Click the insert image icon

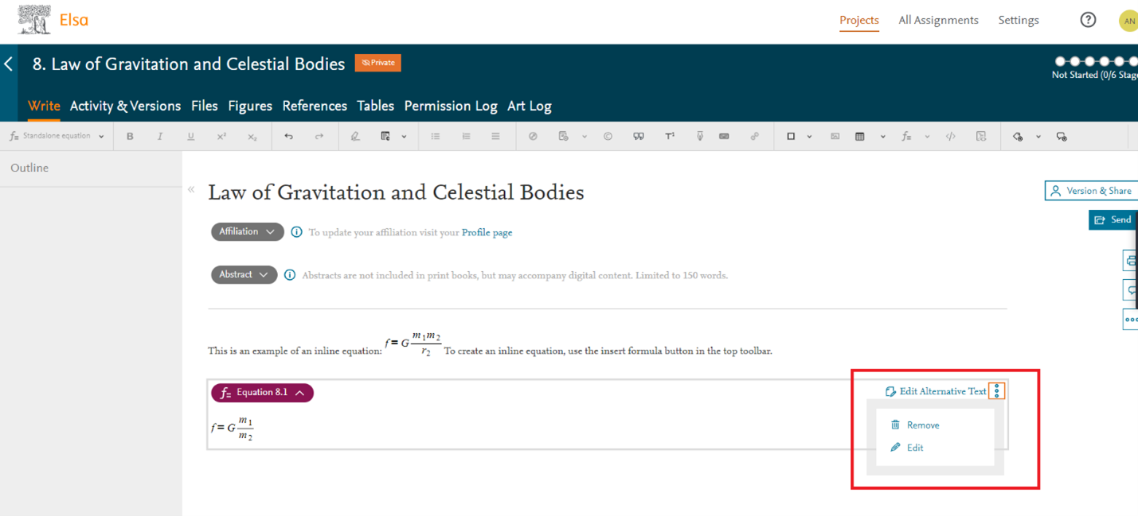tap(835, 136)
